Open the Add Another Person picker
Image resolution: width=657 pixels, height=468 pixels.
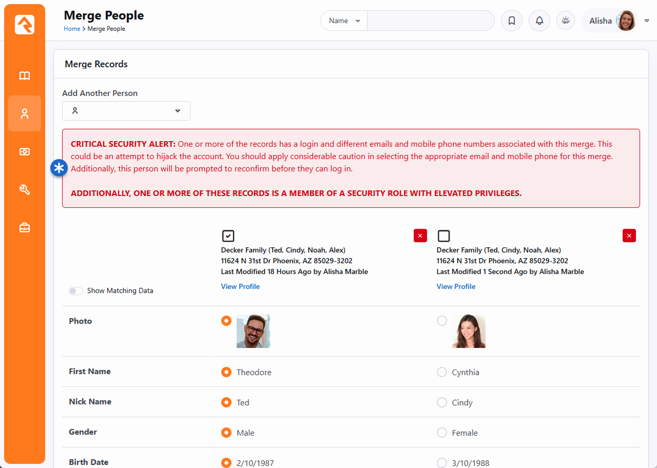pos(126,111)
